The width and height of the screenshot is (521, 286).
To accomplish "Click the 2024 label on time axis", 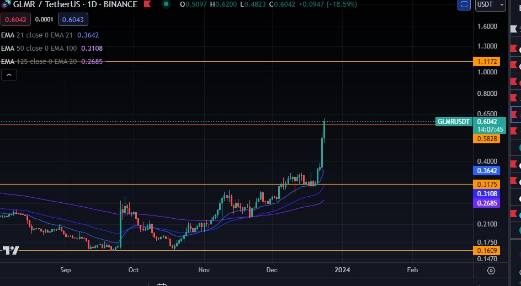I will [342, 269].
